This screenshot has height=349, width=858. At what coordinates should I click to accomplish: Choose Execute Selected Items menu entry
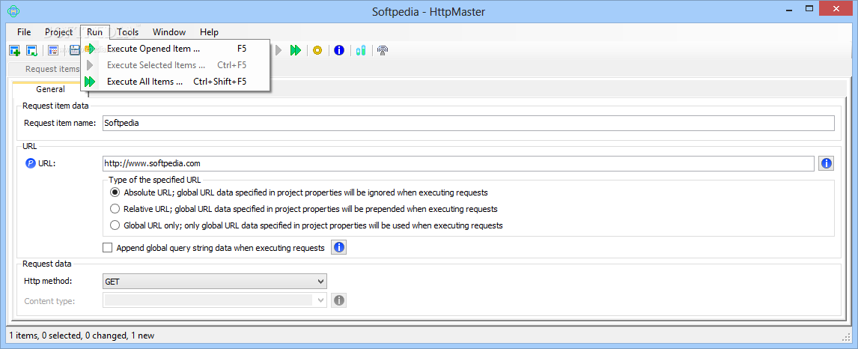175,65
